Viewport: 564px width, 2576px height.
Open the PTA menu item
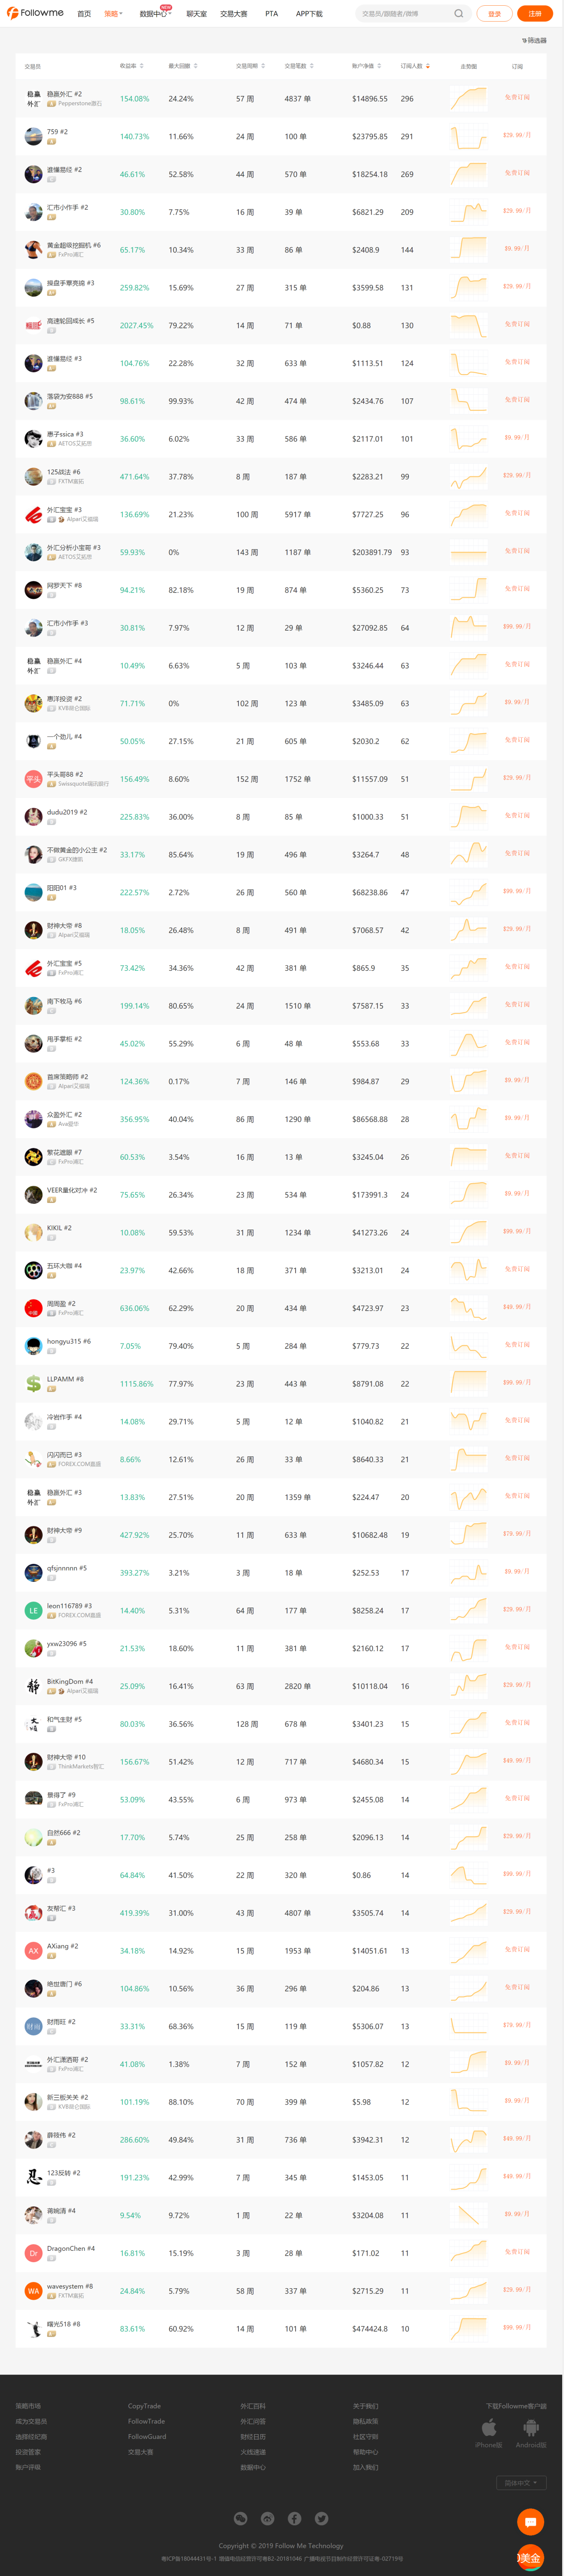(271, 14)
